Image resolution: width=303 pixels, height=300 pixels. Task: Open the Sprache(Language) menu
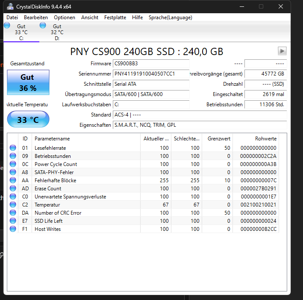(x=170, y=17)
